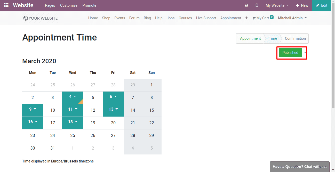Click calendar day 10
Screen dimensions: 335x172
coord(53,110)
